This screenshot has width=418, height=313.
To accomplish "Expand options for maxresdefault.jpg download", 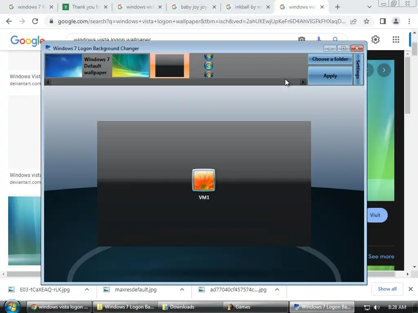I will pyautogui.click(x=182, y=290).
